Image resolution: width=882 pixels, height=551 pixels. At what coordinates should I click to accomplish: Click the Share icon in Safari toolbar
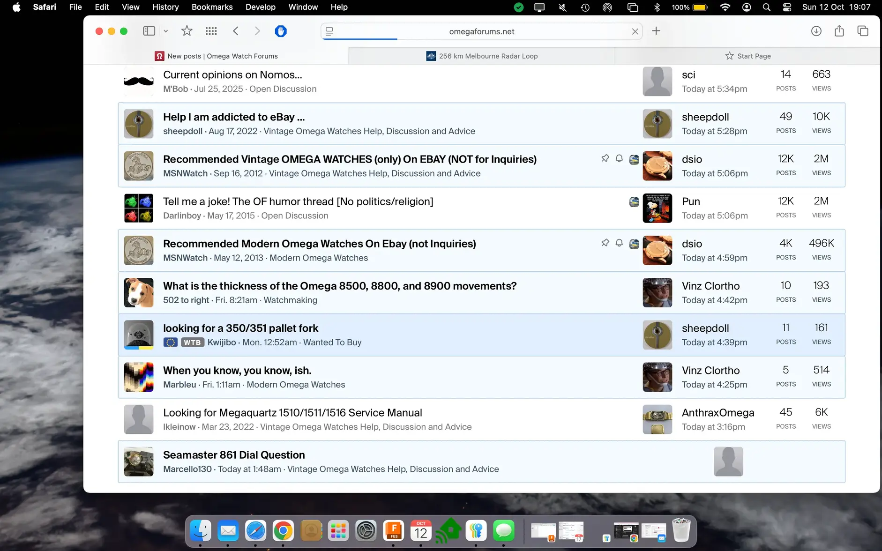pos(839,31)
